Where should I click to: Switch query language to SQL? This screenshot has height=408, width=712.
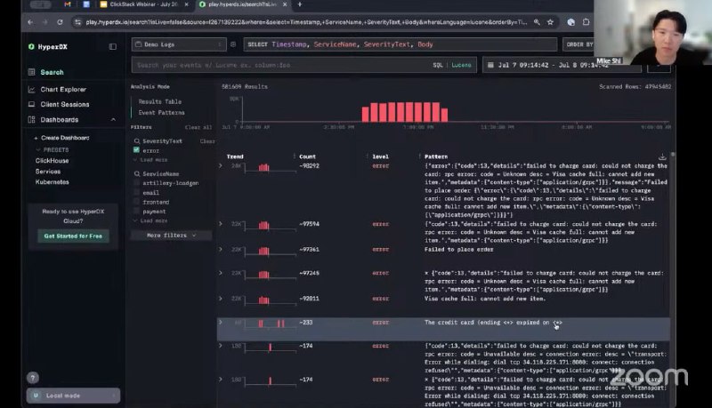point(438,65)
